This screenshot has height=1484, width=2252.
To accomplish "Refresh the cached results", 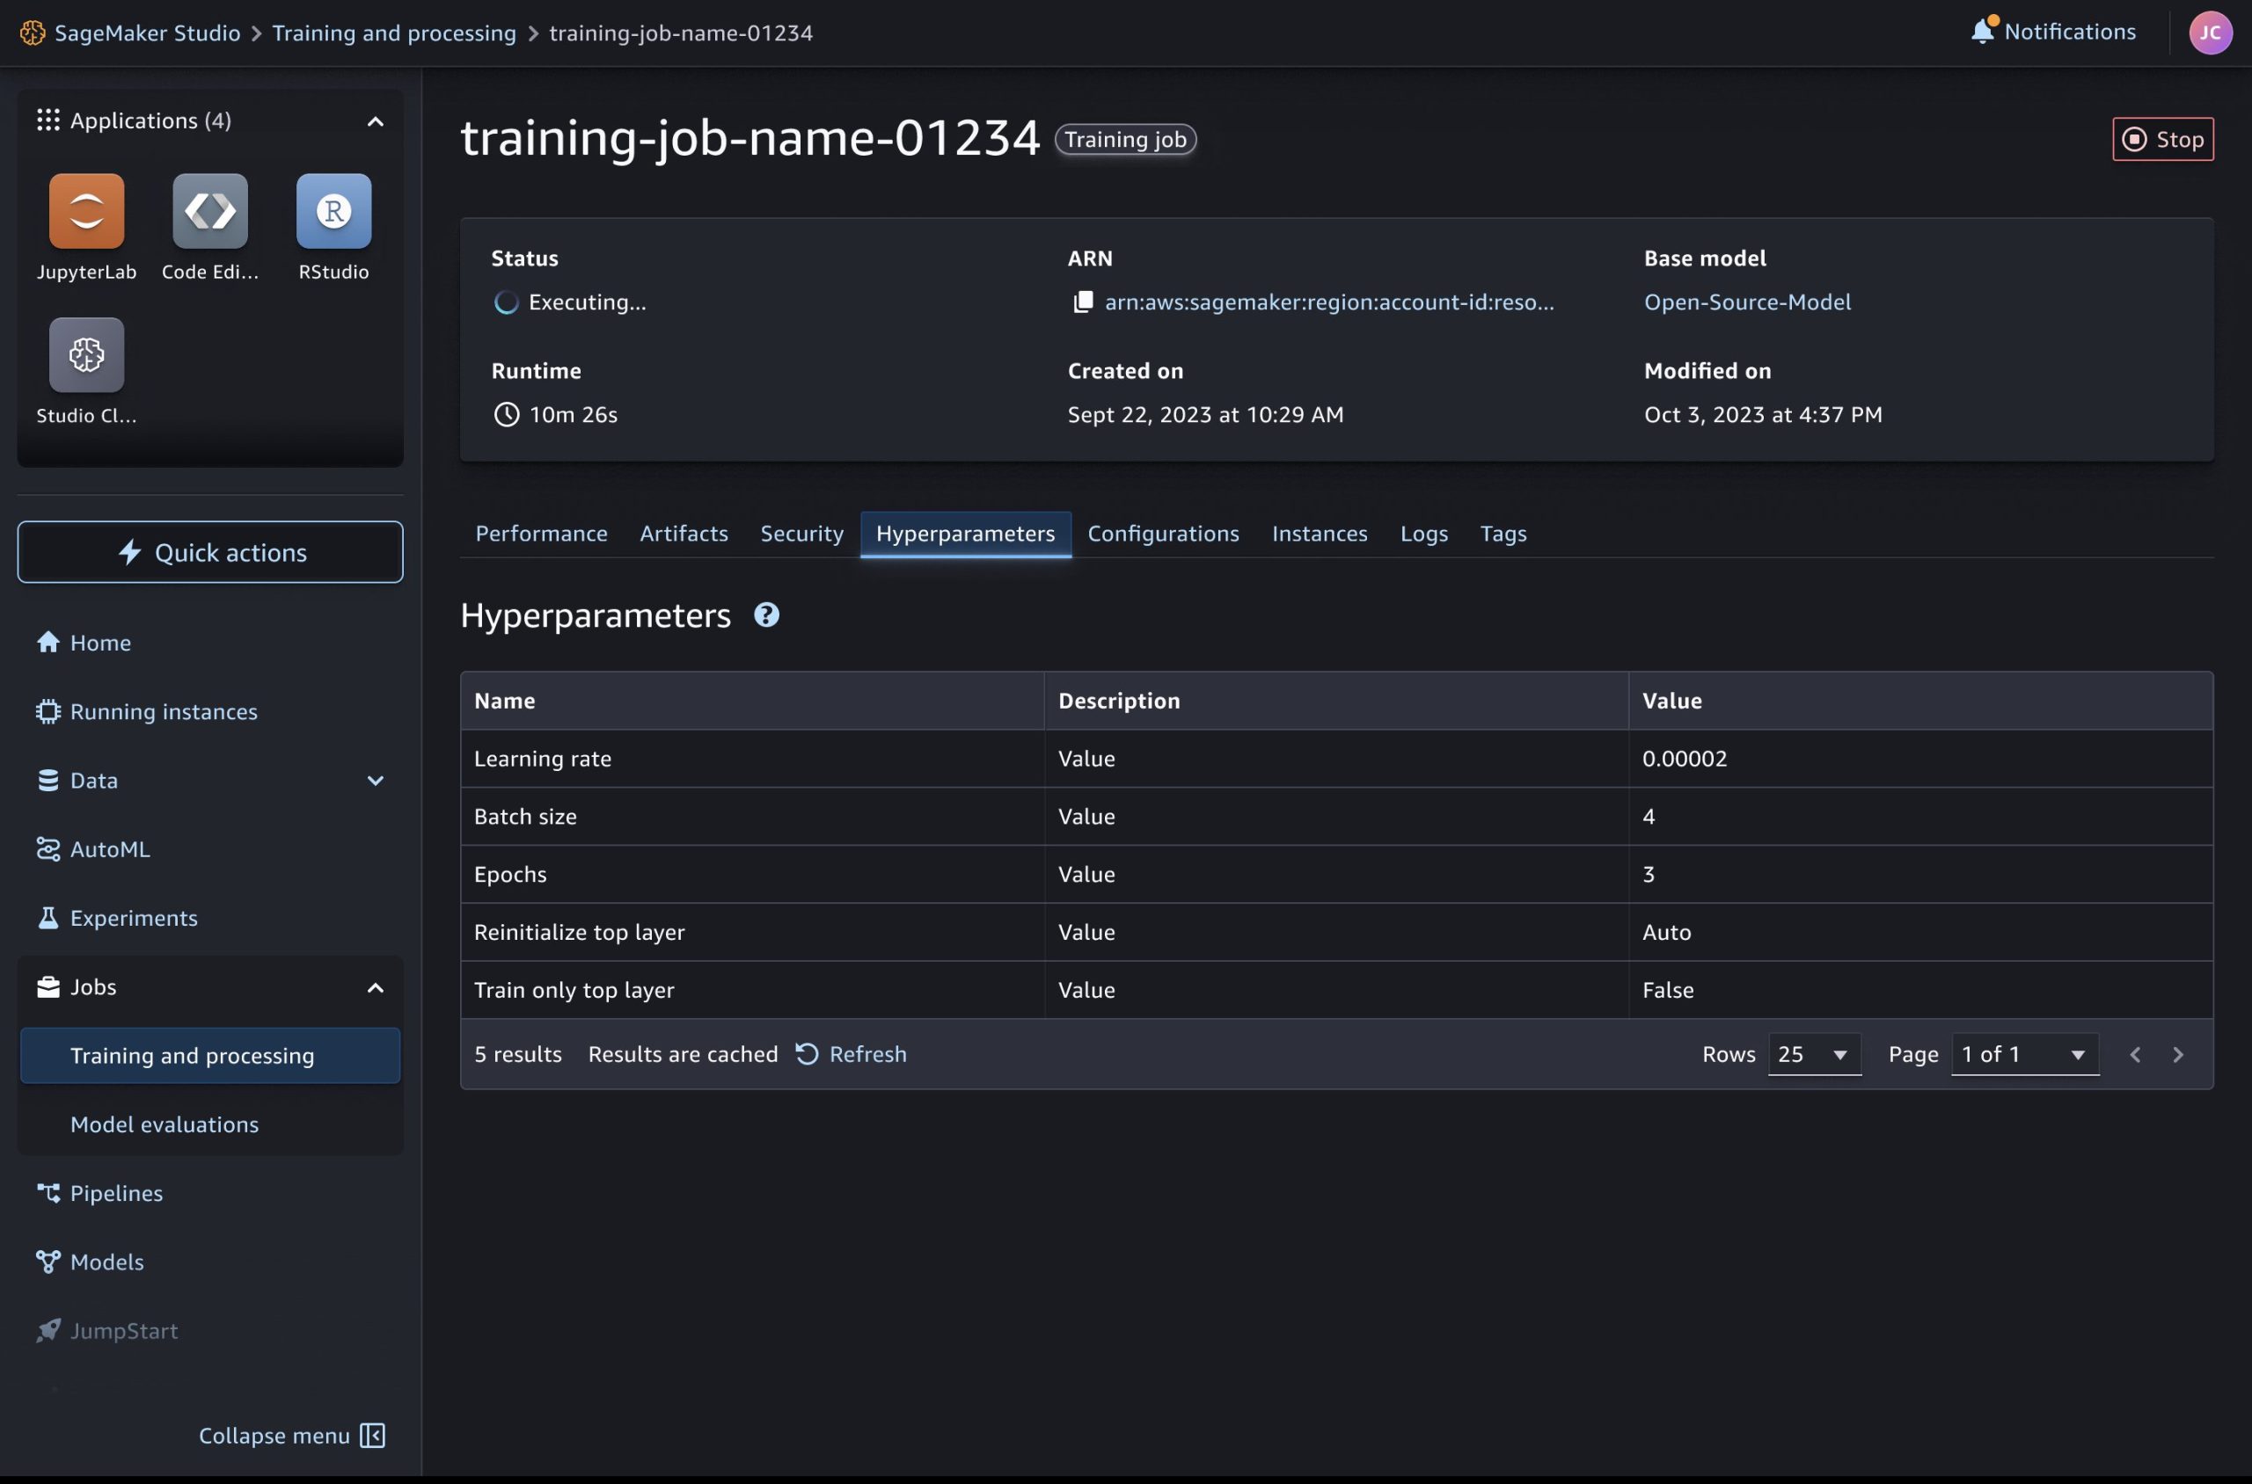I will coord(851,1054).
